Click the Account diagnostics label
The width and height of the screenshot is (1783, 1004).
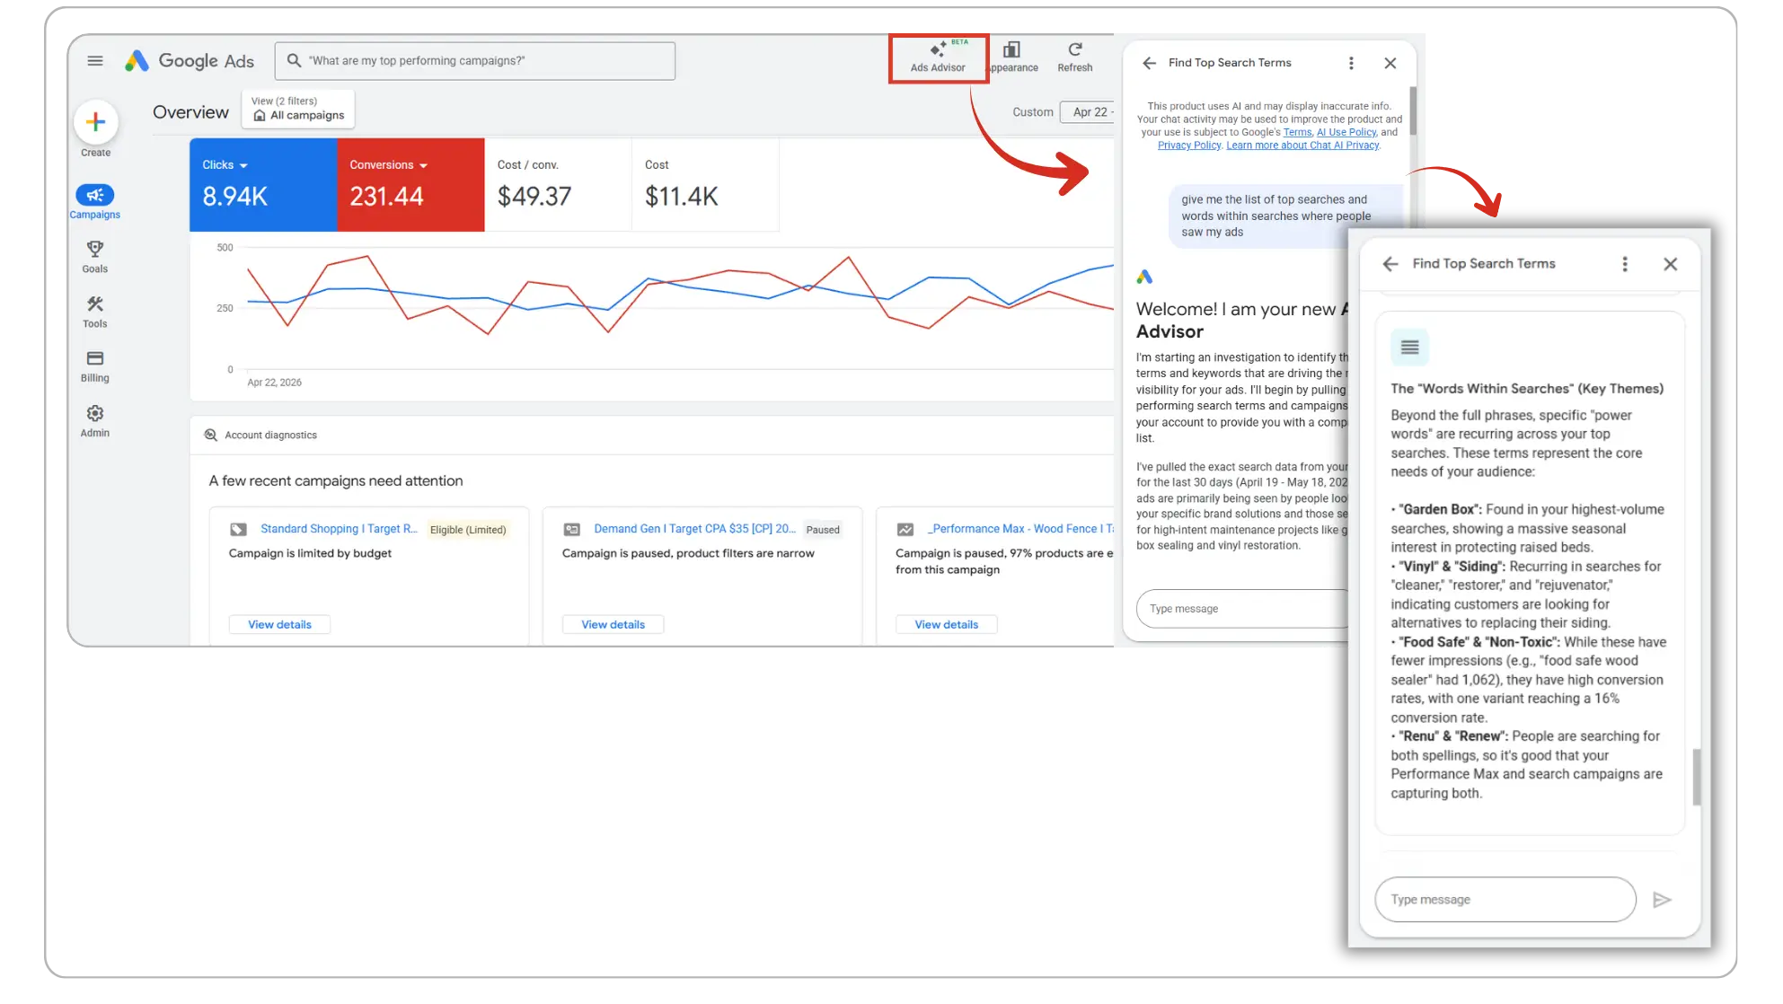270,436
